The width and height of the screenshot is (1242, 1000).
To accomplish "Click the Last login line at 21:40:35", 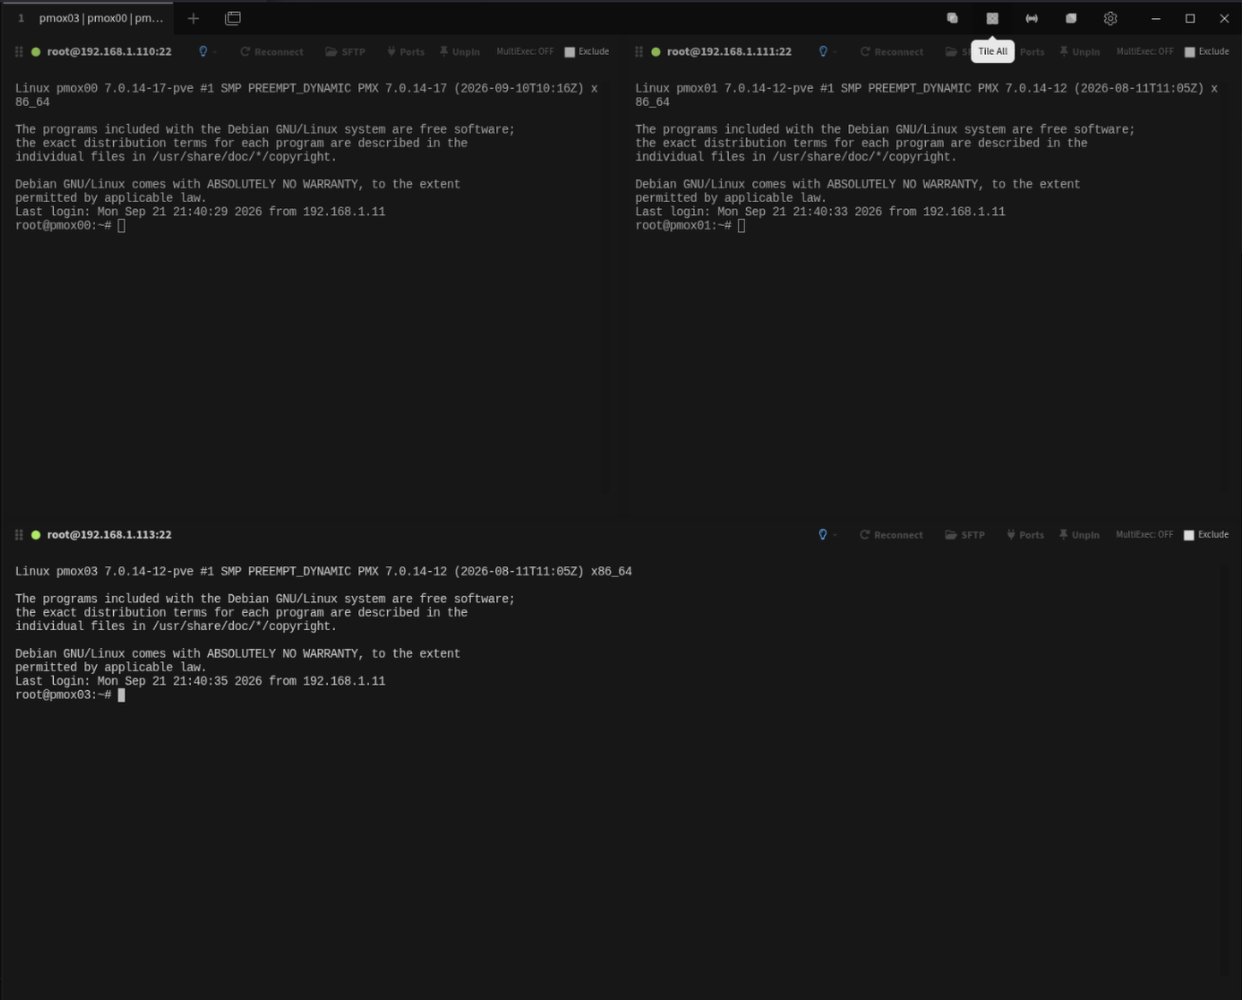I will click(200, 681).
